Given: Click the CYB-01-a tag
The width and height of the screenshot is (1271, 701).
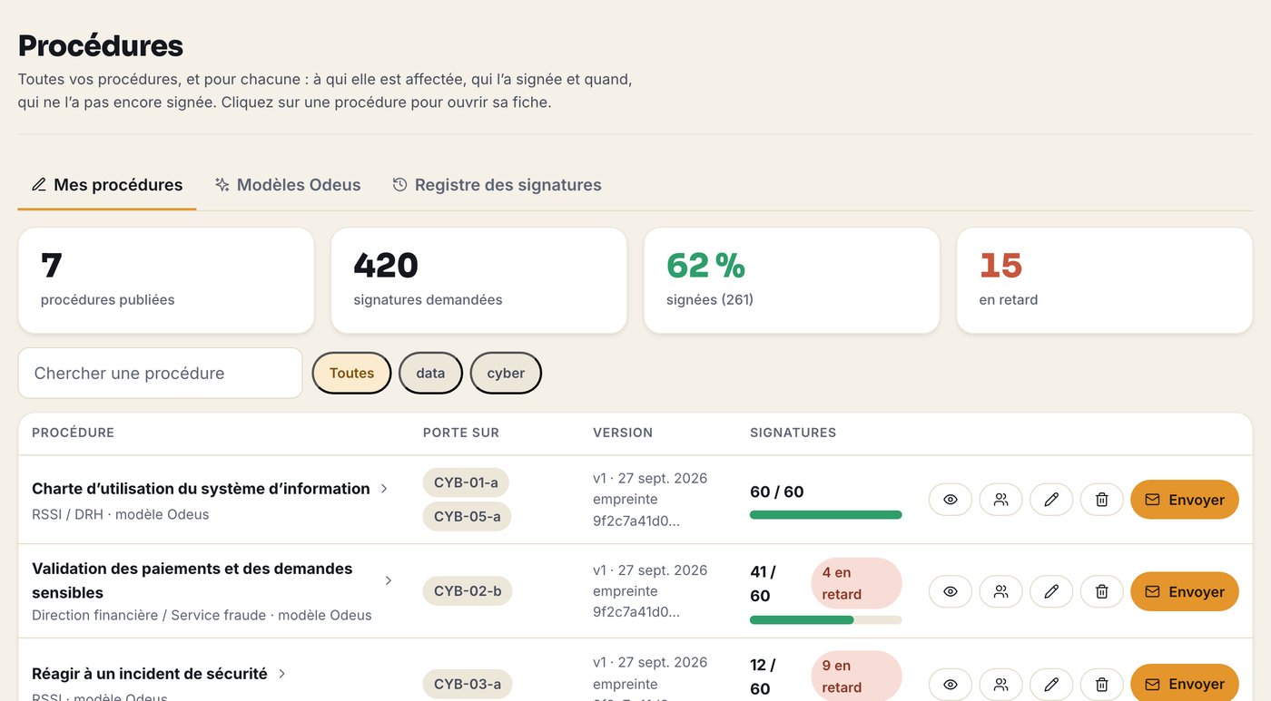Looking at the screenshot, I should [466, 482].
